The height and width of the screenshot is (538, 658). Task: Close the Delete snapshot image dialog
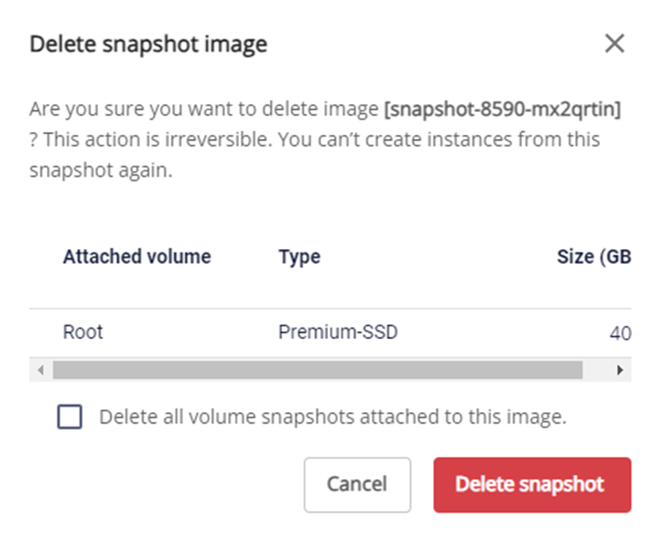coord(614,44)
